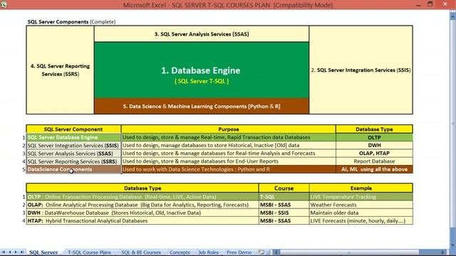Select the 'T-SQL' course cell
The width and height of the screenshot is (456, 256).
(x=284, y=197)
